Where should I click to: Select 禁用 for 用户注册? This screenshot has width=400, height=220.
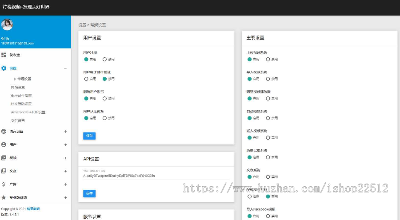[104, 59]
